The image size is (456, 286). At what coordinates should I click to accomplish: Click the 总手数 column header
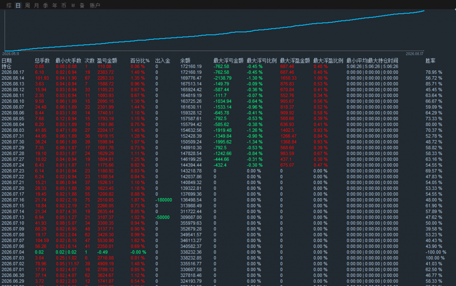point(42,61)
